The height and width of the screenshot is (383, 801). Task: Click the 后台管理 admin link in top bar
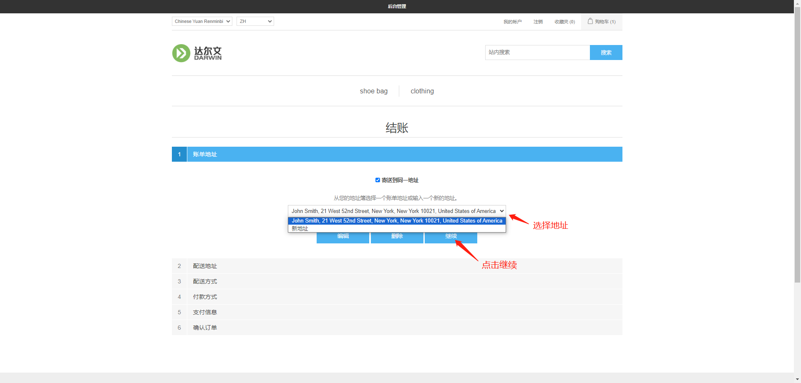click(397, 6)
